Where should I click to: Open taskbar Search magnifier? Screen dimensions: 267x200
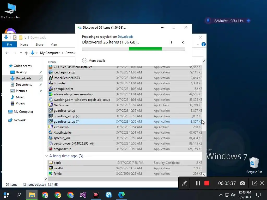[x=19, y=195]
